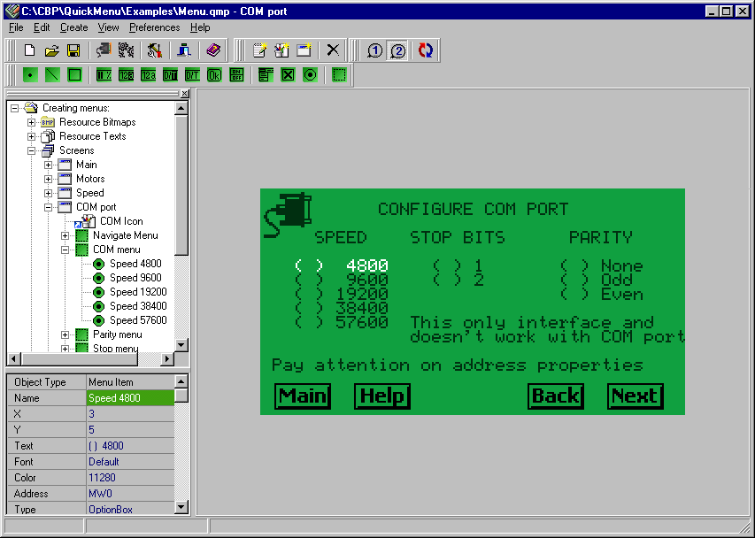This screenshot has height=538, width=755.
Task: Select the line drawing tool
Action: (52, 75)
